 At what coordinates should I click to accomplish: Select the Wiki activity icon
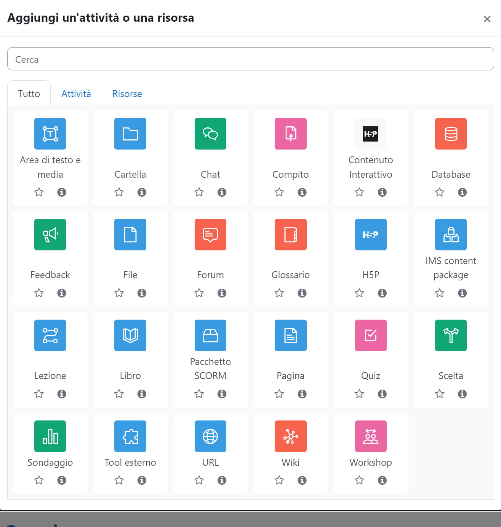pos(291,436)
